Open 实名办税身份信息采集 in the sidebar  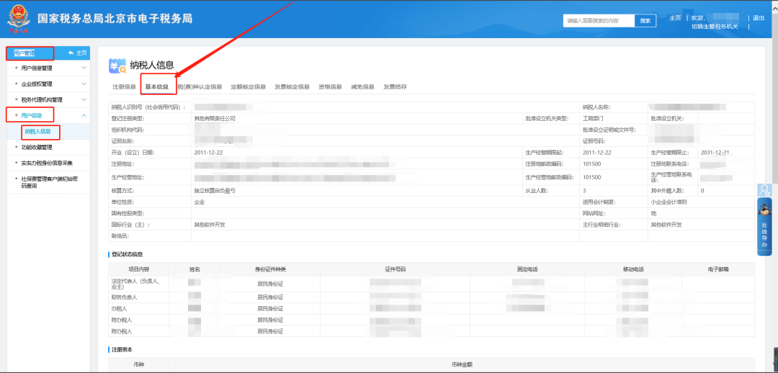point(47,163)
